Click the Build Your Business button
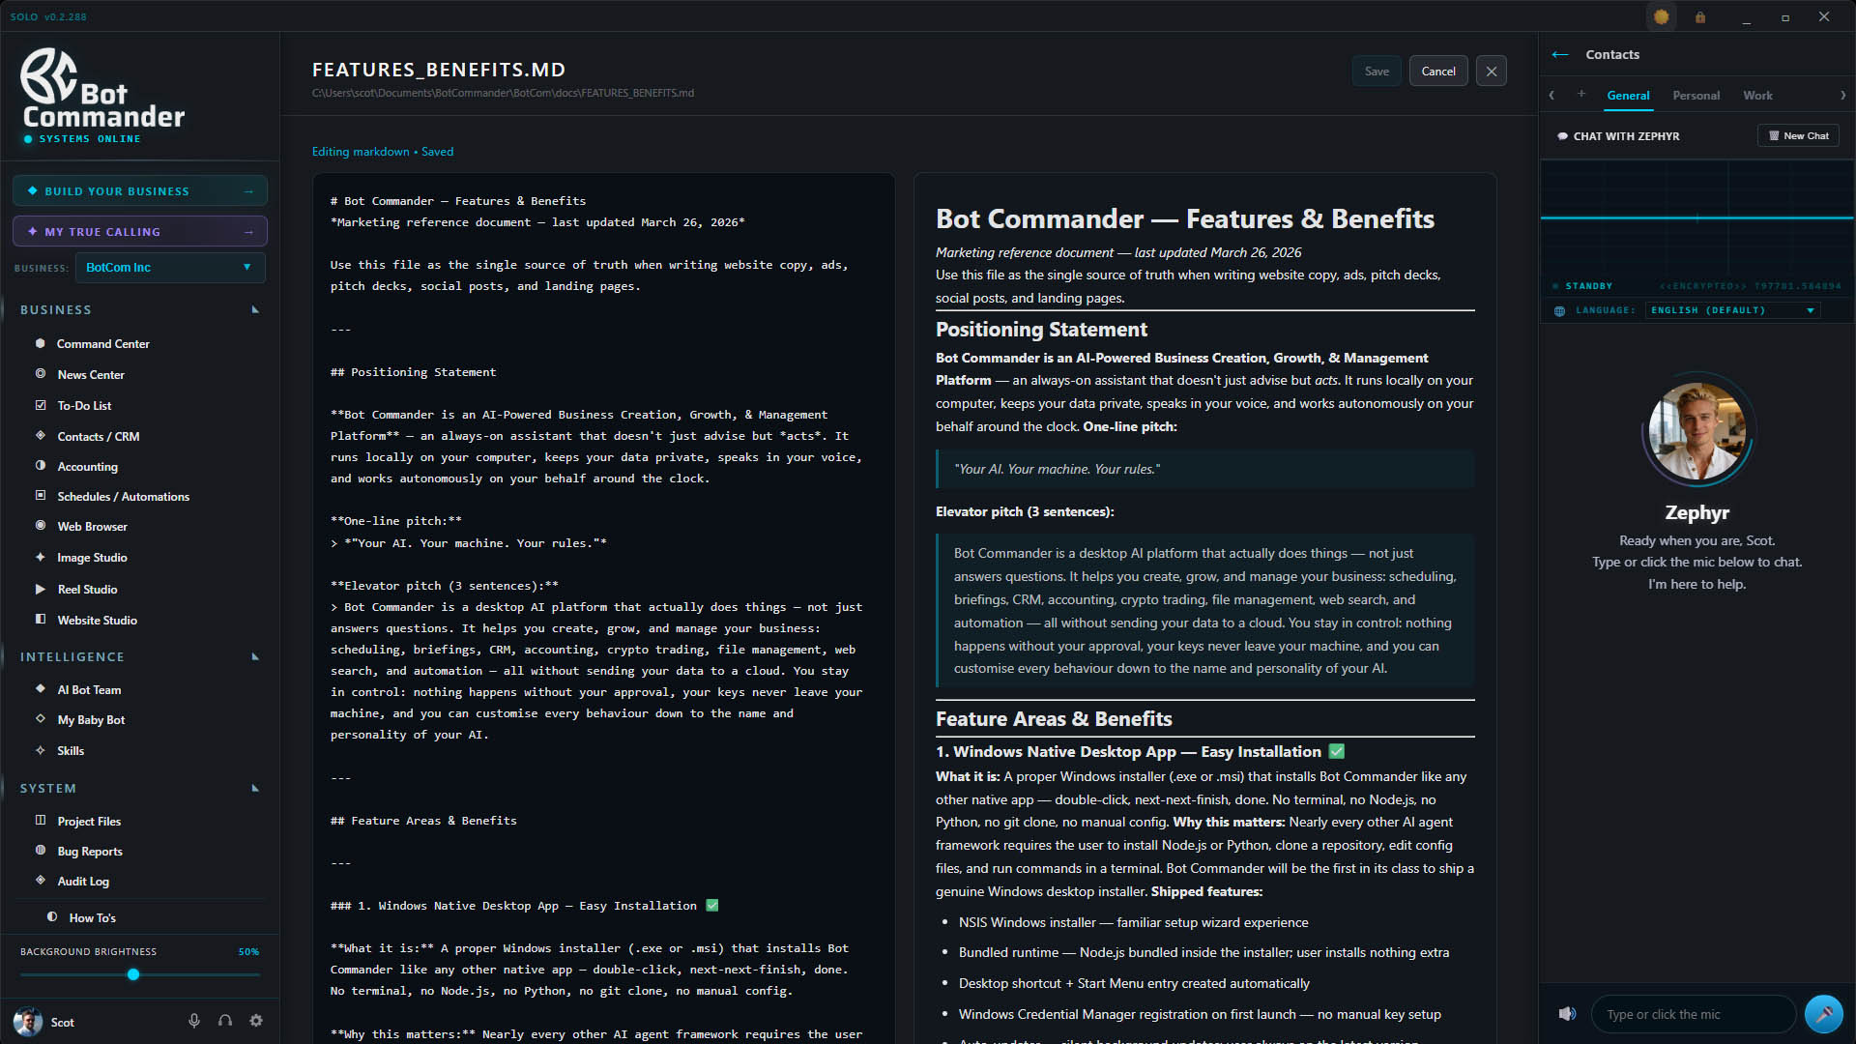The width and height of the screenshot is (1856, 1044). pos(140,191)
